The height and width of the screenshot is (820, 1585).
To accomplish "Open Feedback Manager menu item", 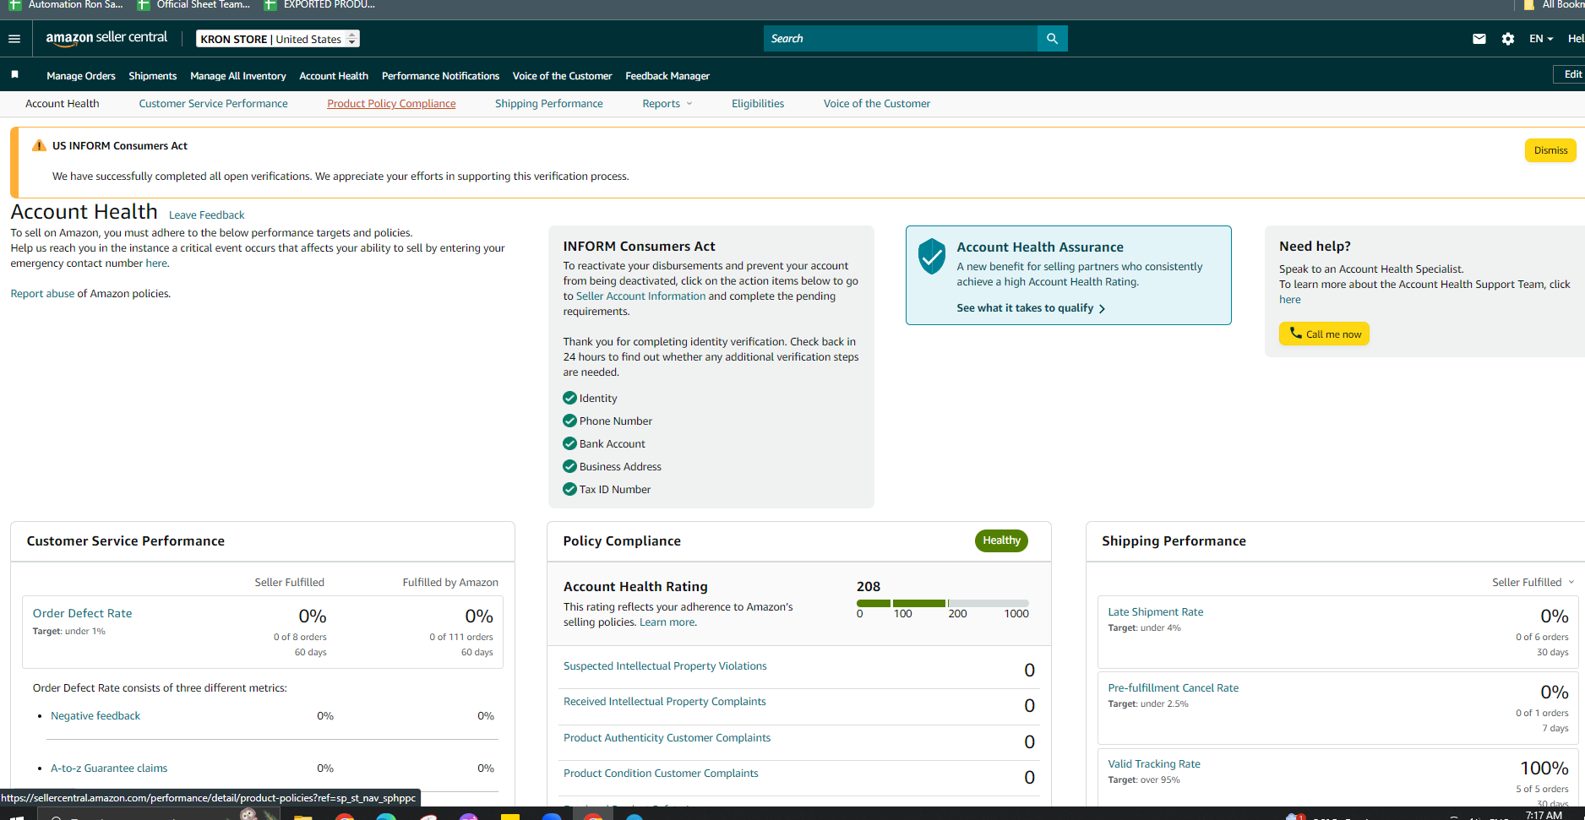I will 667,76.
